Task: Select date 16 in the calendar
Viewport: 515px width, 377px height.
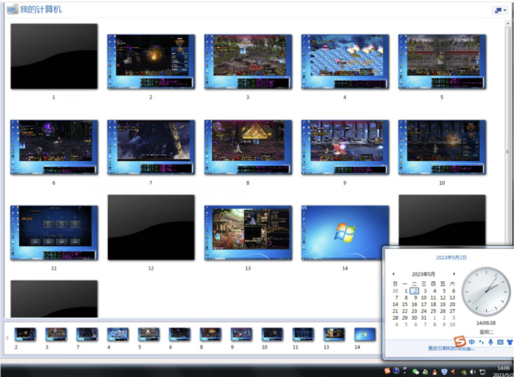Action: (x=414, y=305)
